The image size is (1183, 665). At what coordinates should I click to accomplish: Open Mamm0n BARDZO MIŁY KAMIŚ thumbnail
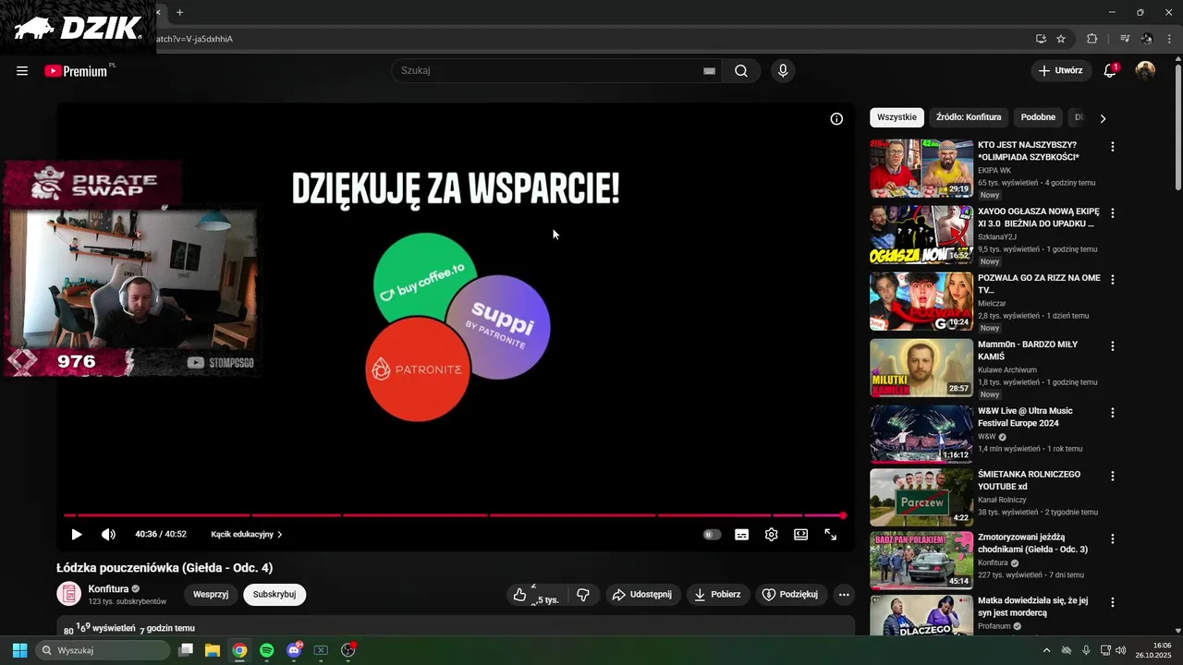(921, 368)
